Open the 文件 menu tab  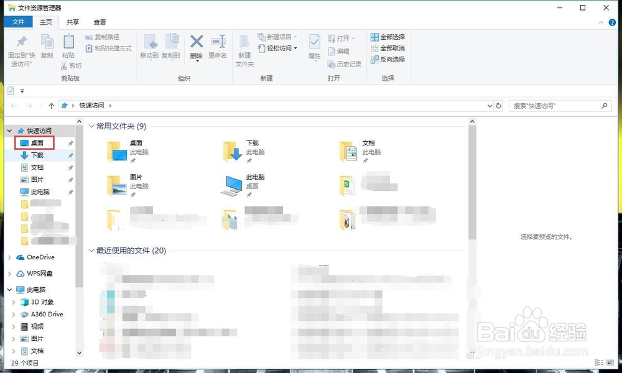(18, 22)
